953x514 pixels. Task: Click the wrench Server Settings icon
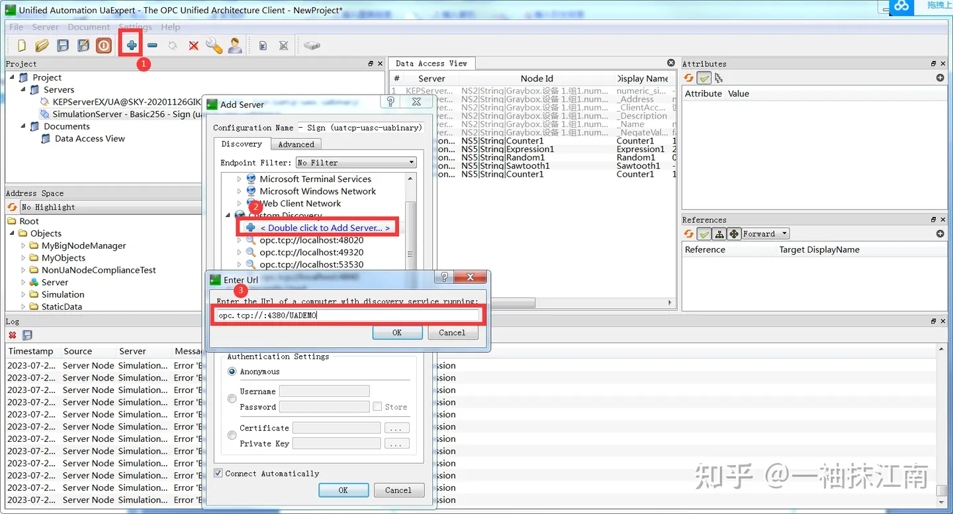click(x=214, y=46)
